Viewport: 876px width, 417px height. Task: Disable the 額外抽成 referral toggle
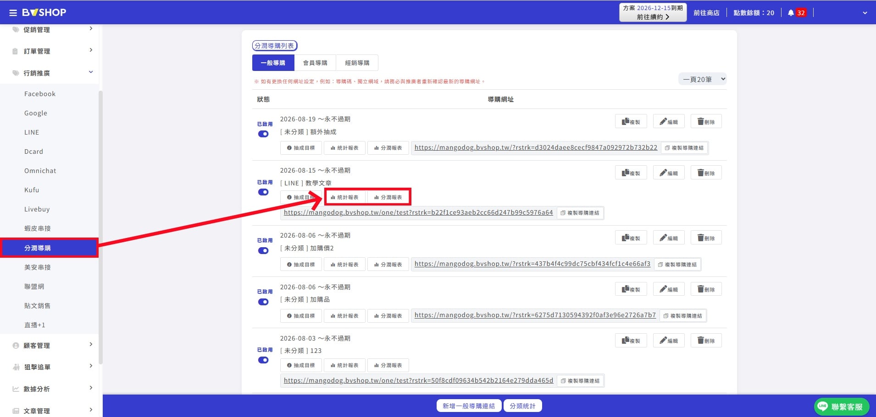pos(263,134)
